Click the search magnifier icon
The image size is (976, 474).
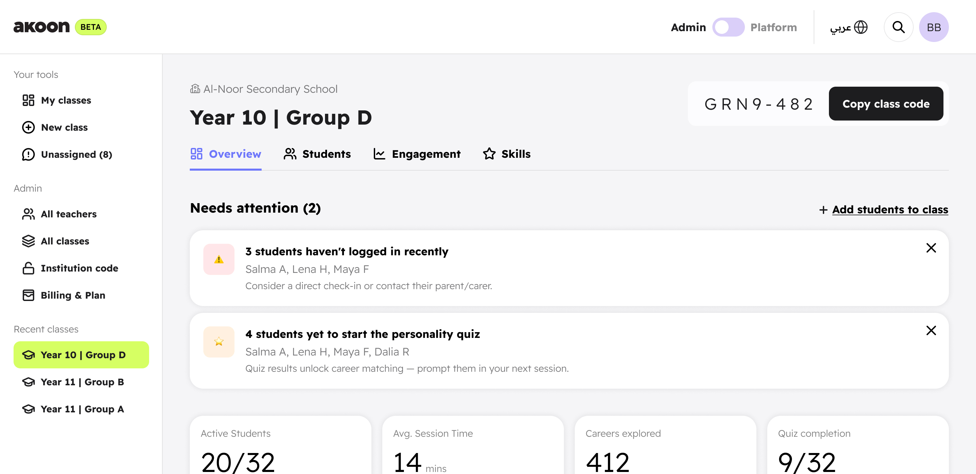[898, 27]
